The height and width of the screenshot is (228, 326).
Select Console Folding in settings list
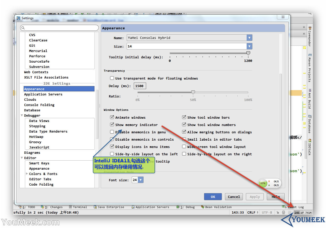pos(39,105)
